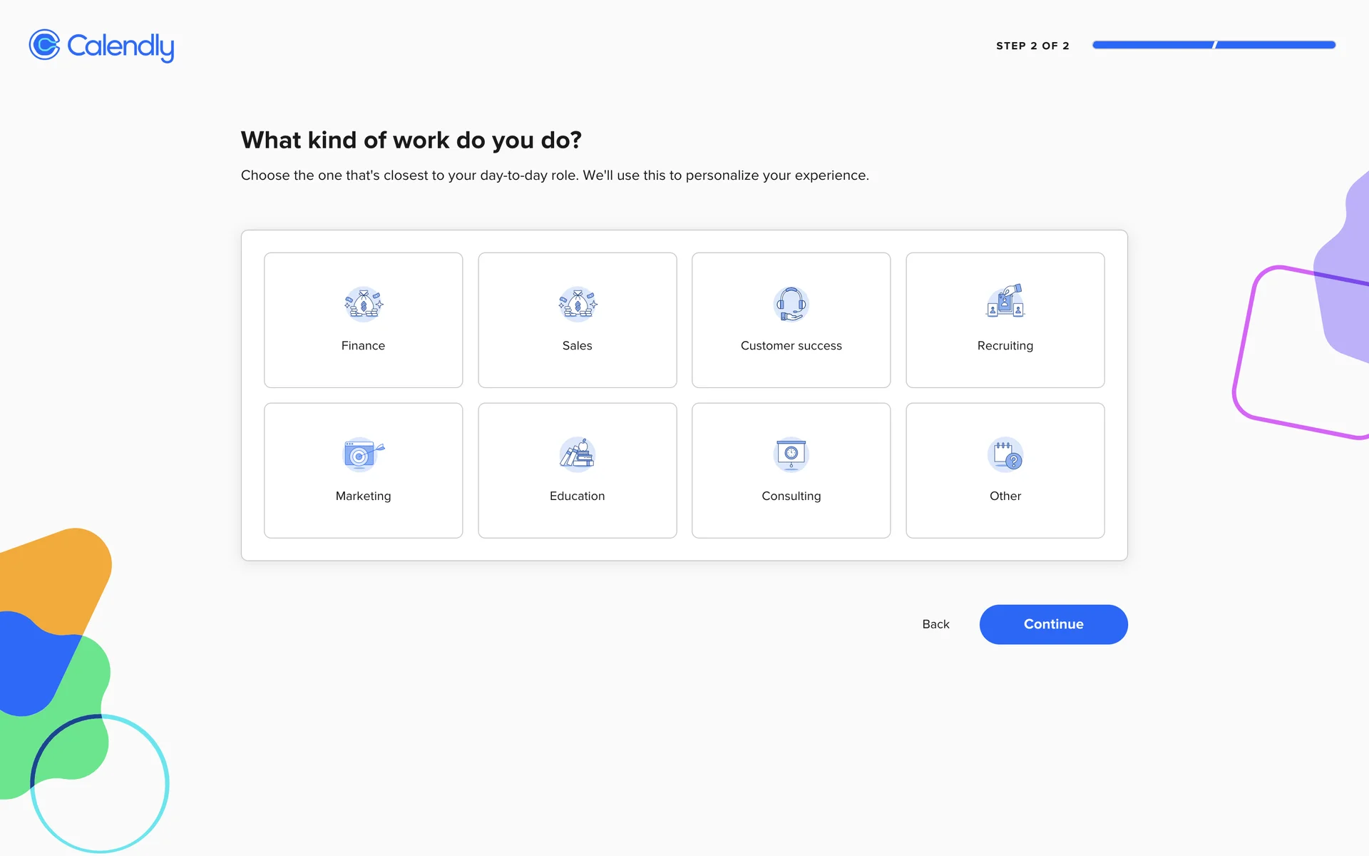Select the Finance role label

(x=363, y=346)
